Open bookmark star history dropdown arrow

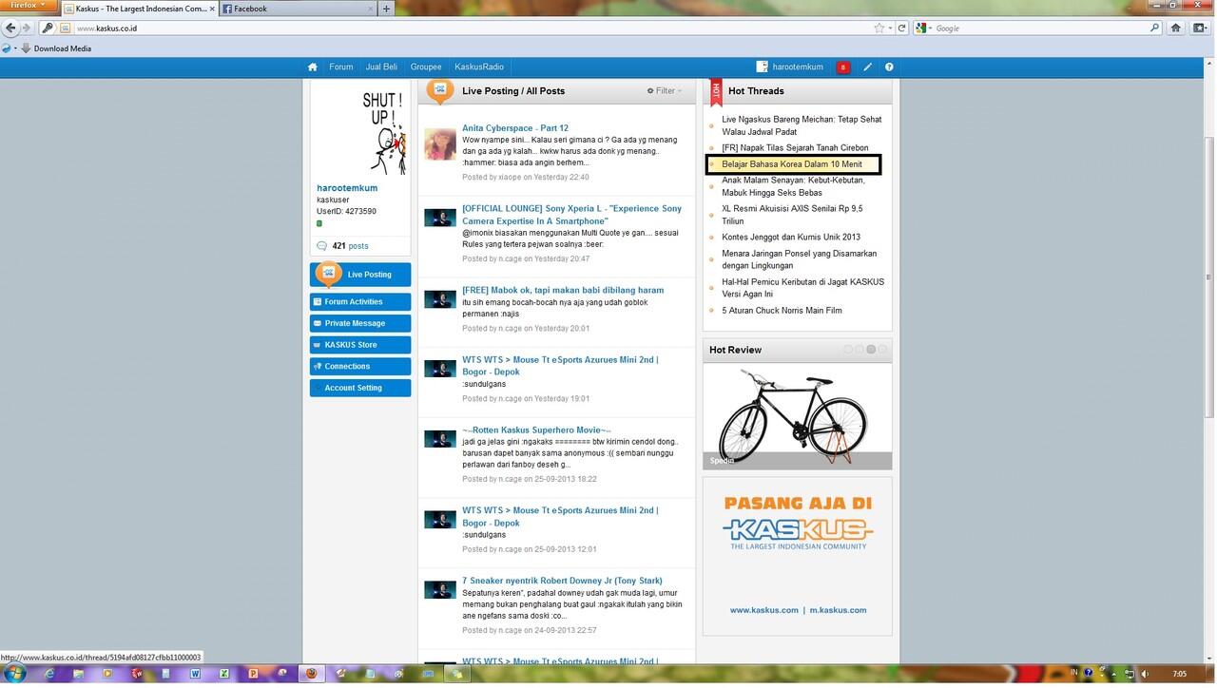coord(890,29)
